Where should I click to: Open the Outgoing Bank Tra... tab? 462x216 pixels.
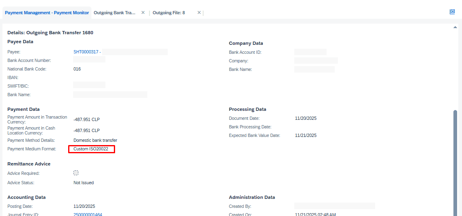[114, 13]
